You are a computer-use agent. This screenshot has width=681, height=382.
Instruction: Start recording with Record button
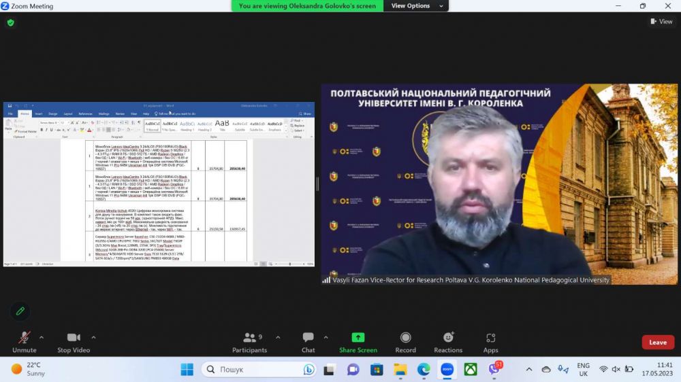(x=405, y=341)
